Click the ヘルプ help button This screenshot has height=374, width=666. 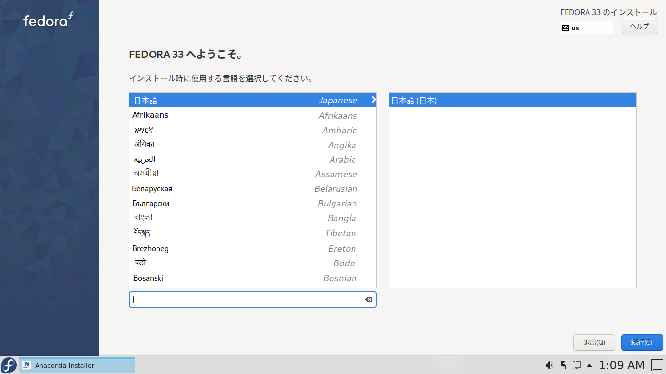pos(639,26)
